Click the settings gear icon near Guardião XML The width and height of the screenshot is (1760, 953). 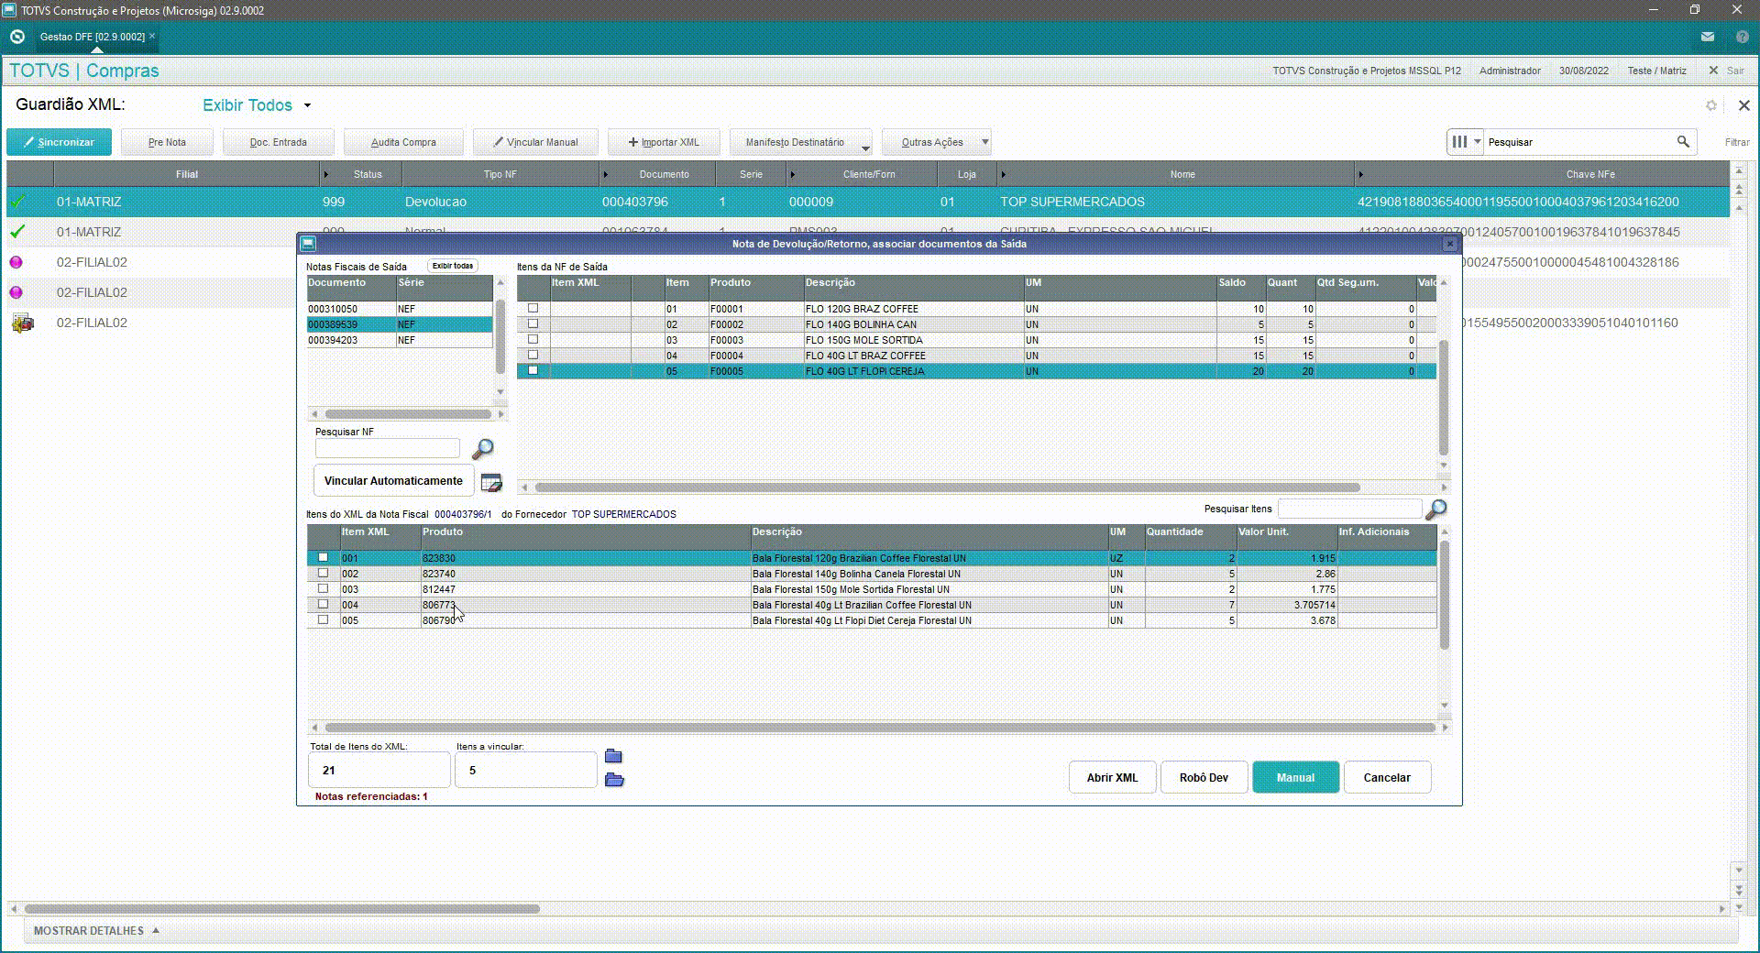coord(1710,105)
